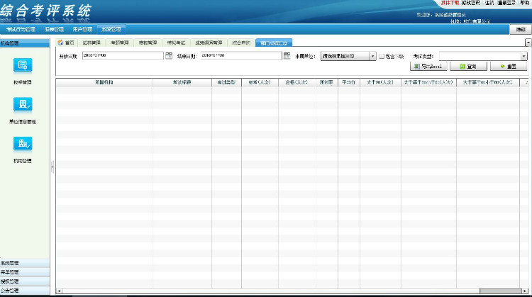Viewport: 532px width, 297px height.
Task: Expand 公告管理 accordion section in sidebar
Action: pos(25,291)
